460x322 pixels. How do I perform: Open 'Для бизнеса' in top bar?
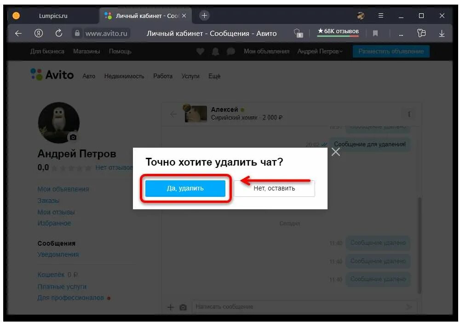(47, 52)
